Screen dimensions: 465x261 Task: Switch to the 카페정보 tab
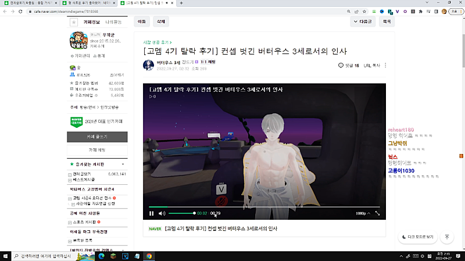(92, 22)
